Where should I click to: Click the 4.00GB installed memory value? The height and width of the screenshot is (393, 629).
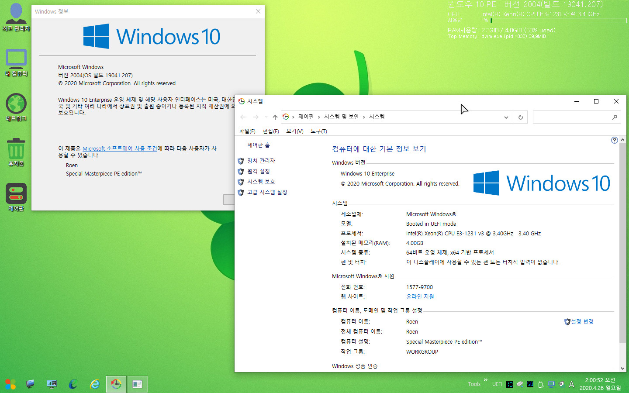tap(415, 243)
